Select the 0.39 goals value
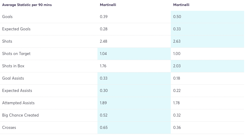The height and width of the screenshot is (140, 248). pos(103,17)
